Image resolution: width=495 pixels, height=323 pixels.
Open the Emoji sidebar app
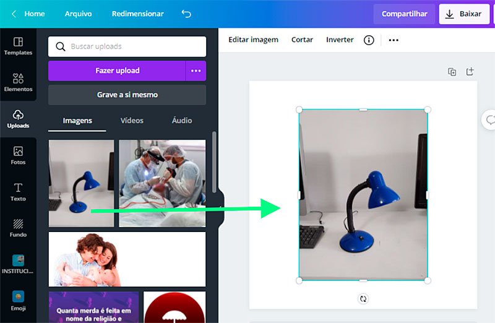[x=18, y=301]
